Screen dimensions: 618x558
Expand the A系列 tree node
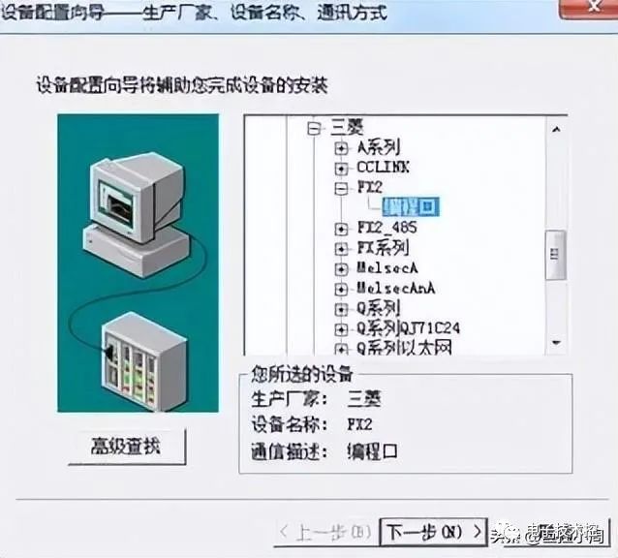(x=341, y=148)
